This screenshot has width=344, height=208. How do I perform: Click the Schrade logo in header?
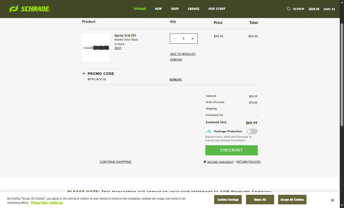click(30, 9)
